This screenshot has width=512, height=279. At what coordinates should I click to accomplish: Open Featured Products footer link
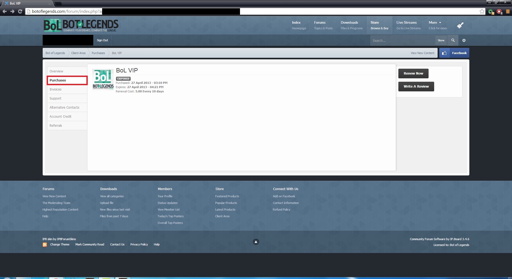[227, 196]
